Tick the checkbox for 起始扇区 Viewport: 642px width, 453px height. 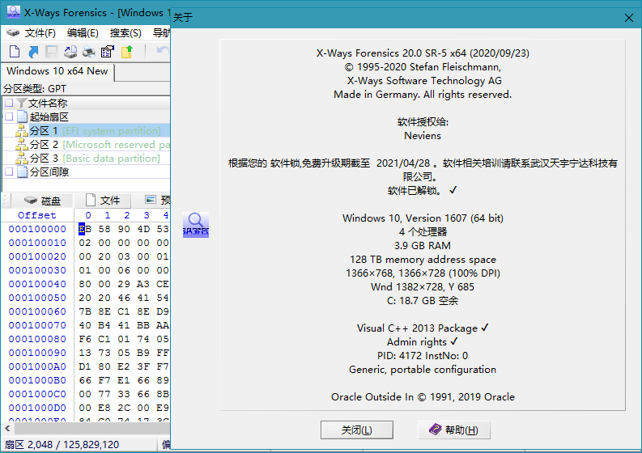click(9, 116)
